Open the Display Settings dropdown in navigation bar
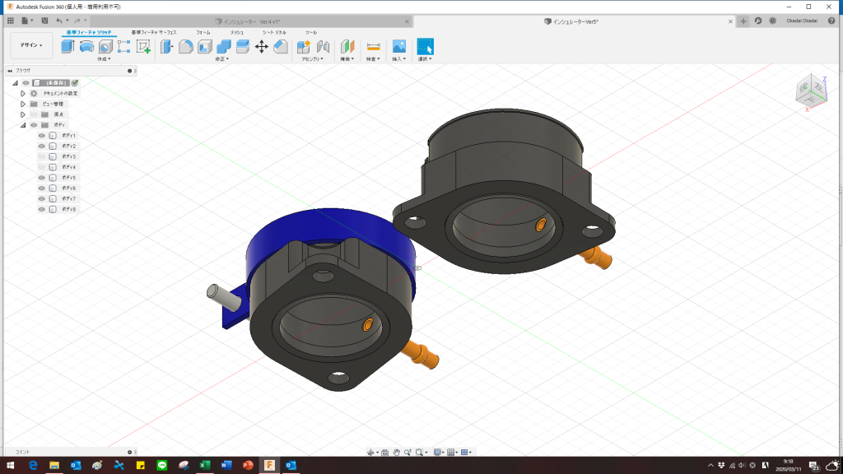This screenshot has height=474, width=843. (x=440, y=453)
